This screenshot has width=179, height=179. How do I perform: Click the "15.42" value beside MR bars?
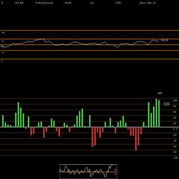click(x=166, y=103)
